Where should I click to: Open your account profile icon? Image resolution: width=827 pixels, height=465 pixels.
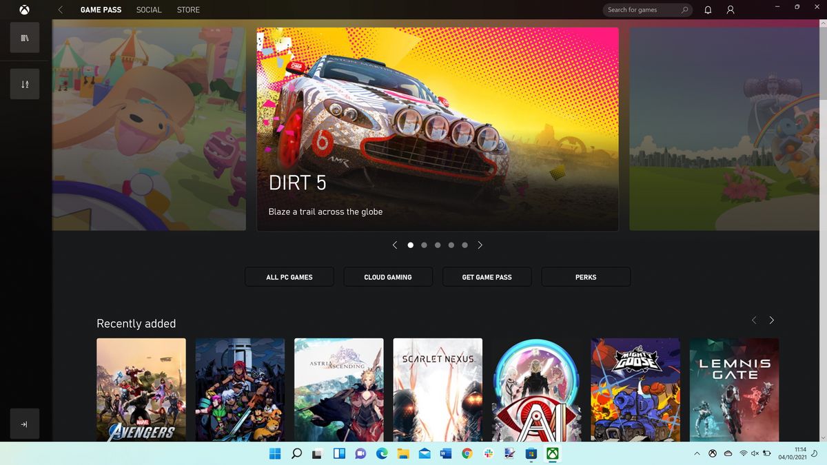click(731, 10)
